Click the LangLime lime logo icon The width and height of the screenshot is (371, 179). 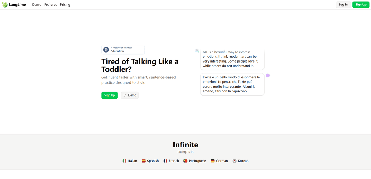coord(5,5)
